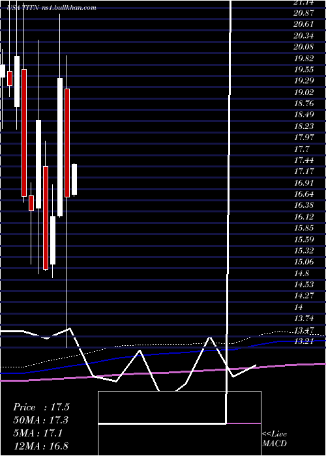
Task: Click the 16.91 price axis label
Action: point(304,182)
